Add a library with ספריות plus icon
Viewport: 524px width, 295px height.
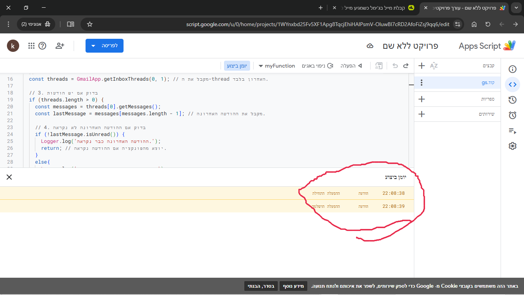click(422, 99)
